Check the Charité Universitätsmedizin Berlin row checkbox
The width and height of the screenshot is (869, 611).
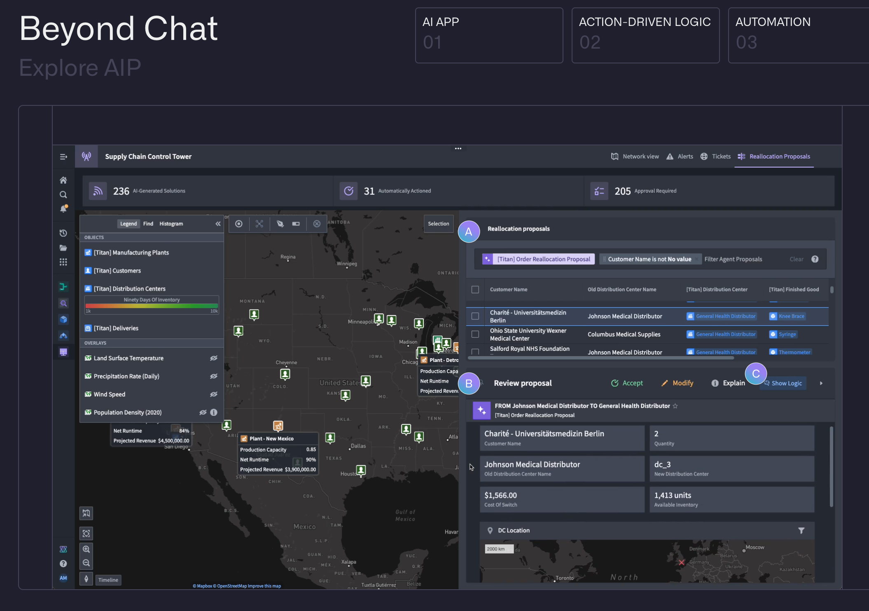tap(475, 316)
